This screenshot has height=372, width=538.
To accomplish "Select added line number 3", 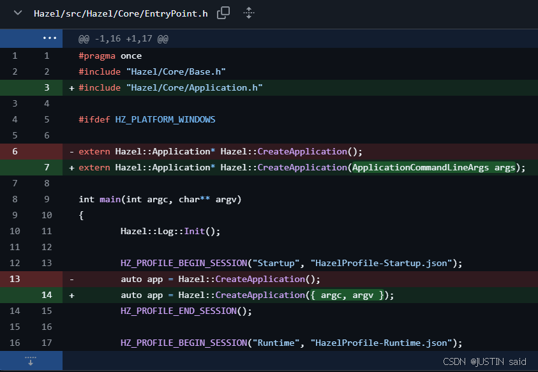I will (x=47, y=87).
